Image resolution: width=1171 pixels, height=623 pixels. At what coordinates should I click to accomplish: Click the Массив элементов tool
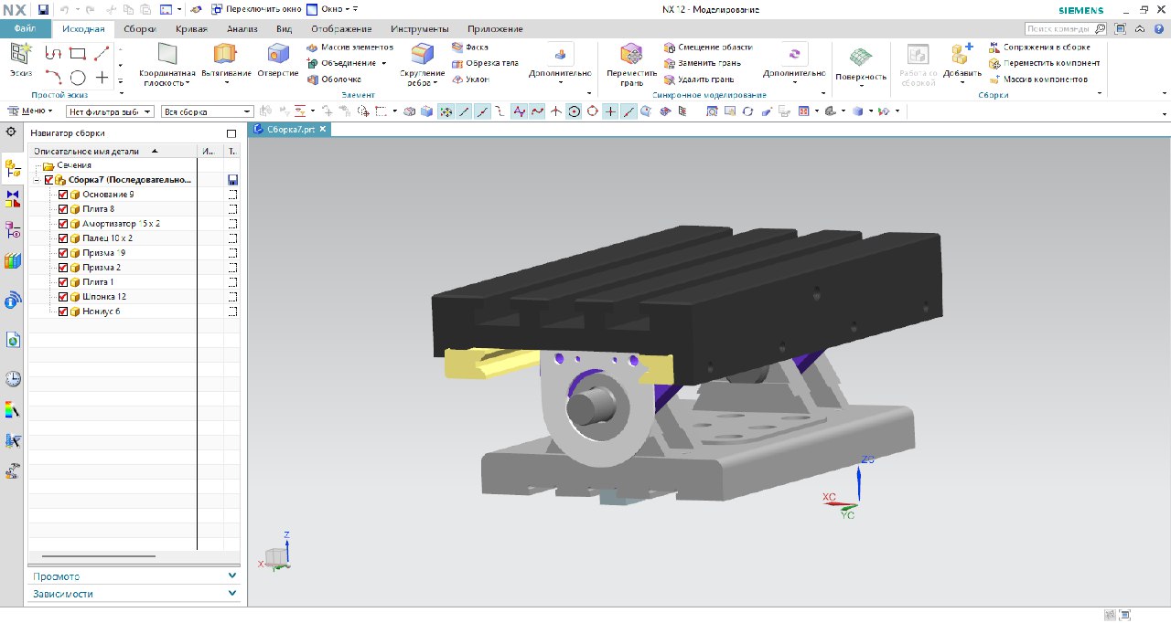tap(349, 47)
